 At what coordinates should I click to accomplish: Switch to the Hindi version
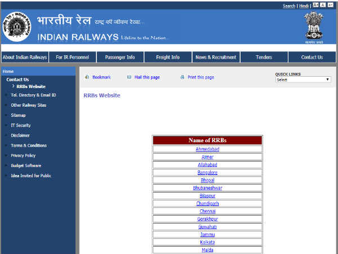(304, 6)
